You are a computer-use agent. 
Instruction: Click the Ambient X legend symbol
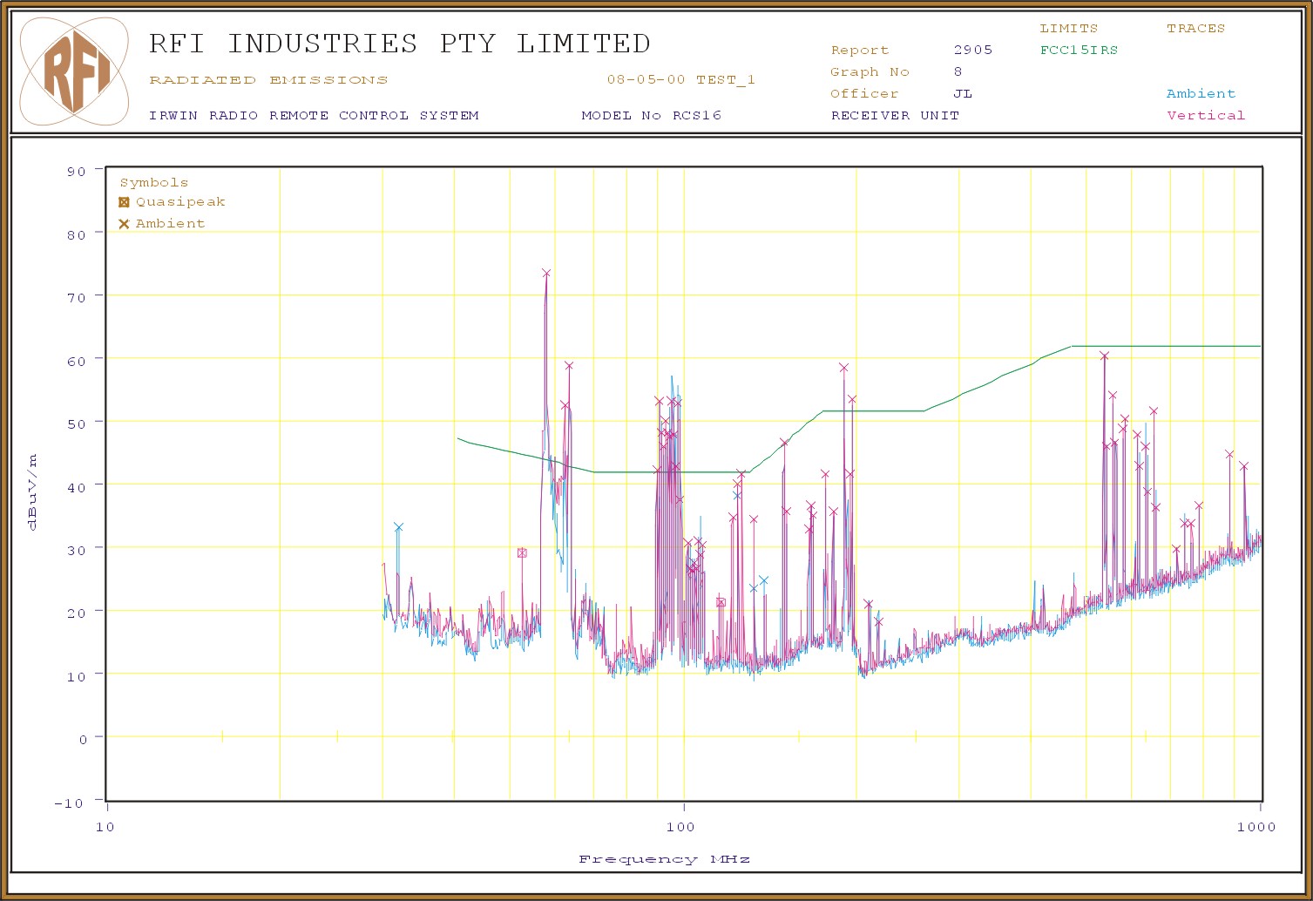[x=124, y=224]
